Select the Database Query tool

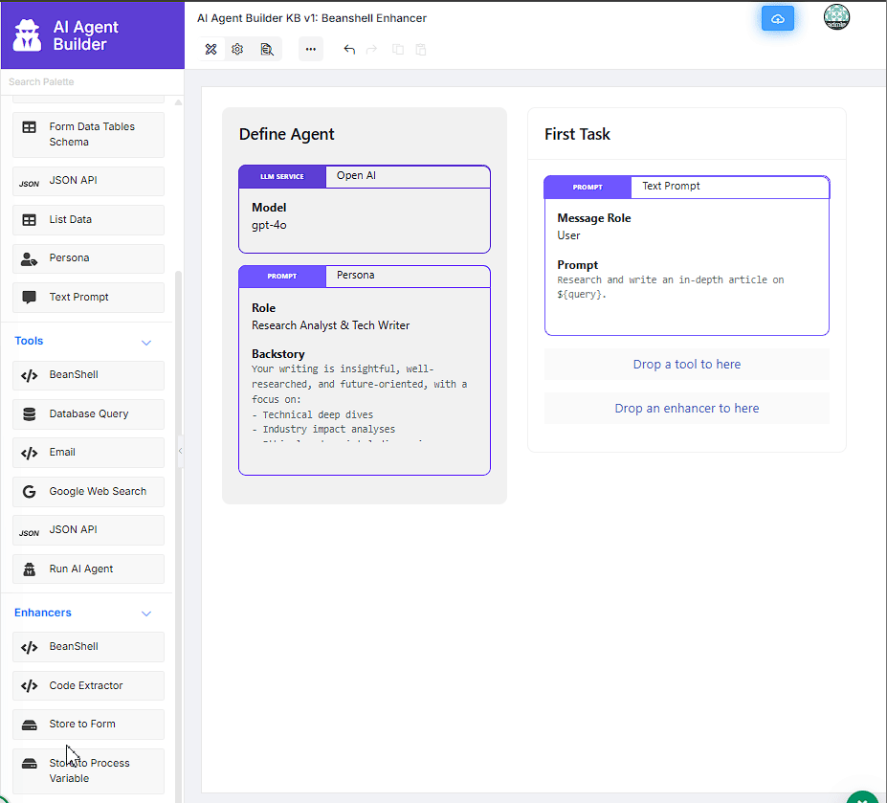coord(88,413)
